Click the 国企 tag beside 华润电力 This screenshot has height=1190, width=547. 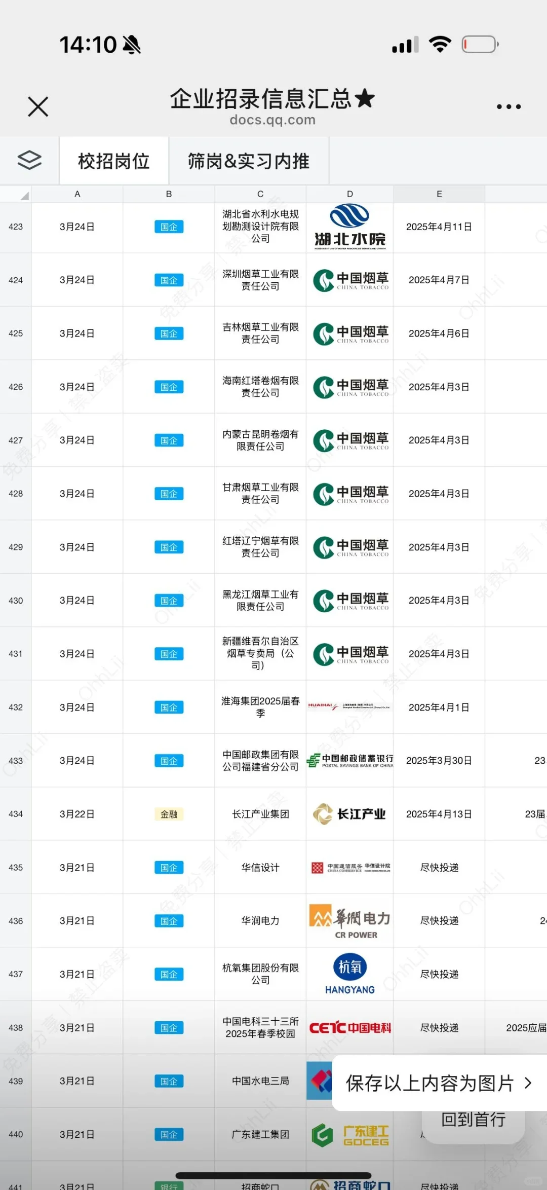pyautogui.click(x=169, y=921)
